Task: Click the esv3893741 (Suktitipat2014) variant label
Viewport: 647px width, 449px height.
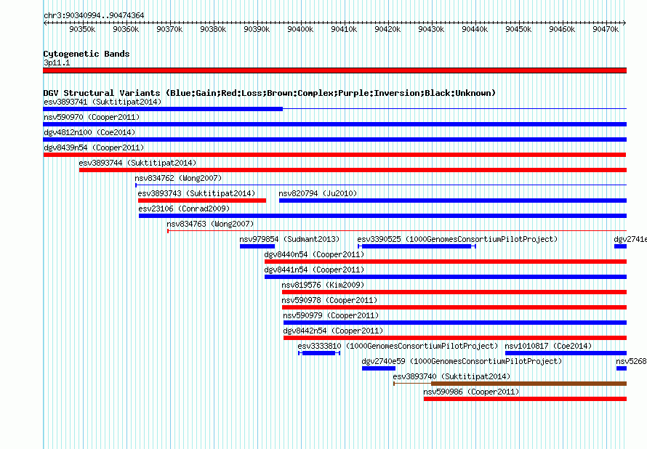Action: [103, 102]
